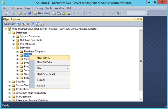This screenshot has height=109, width=168.
Task: Click the Refresh icon in Object Explorer toolbar
Action: 37,24
